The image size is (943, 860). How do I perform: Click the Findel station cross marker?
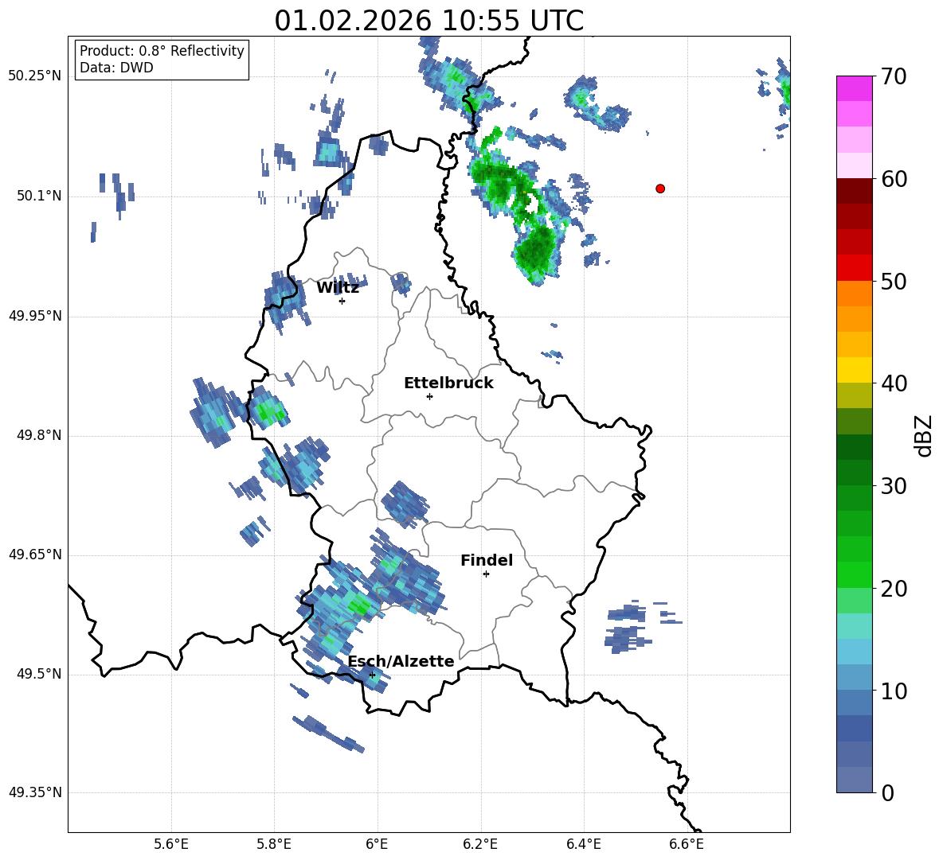click(x=486, y=574)
